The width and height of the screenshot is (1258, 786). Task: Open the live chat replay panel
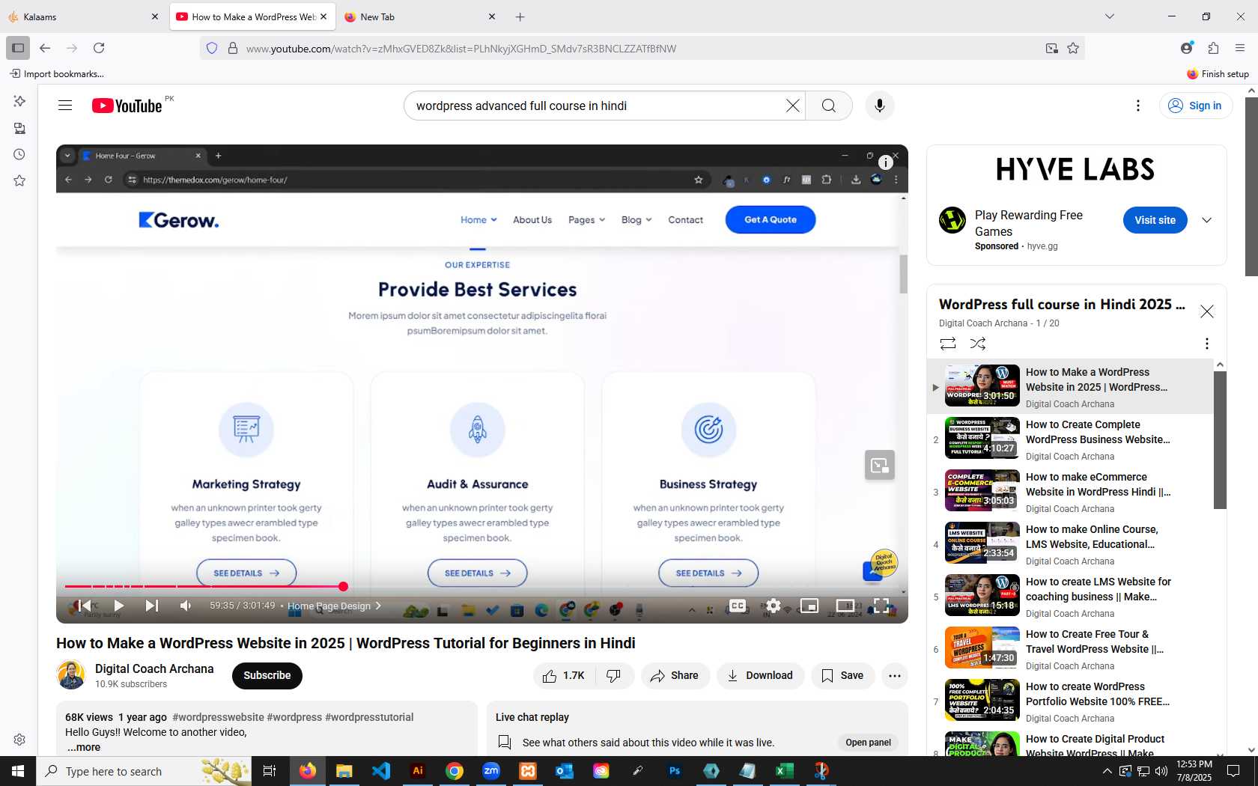point(868,743)
